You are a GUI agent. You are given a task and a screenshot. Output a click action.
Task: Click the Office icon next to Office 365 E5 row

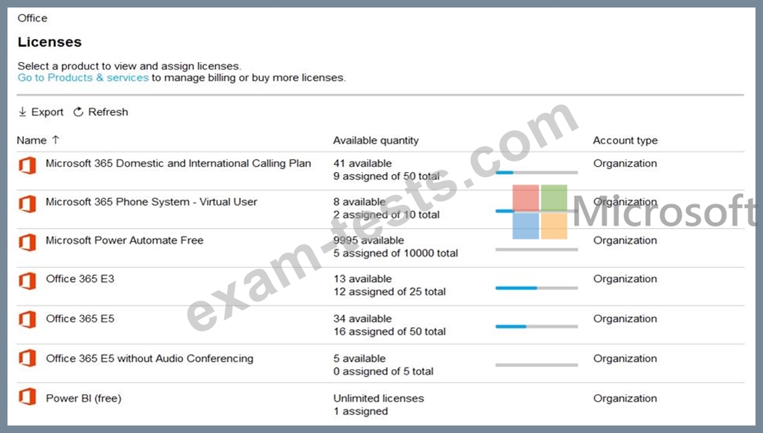point(27,319)
